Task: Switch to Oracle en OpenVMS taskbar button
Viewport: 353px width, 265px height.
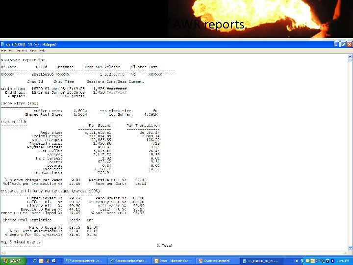Action: 217,261
